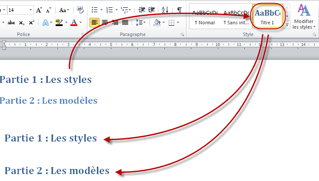Toggle show paragraph marks

click(x=179, y=10)
